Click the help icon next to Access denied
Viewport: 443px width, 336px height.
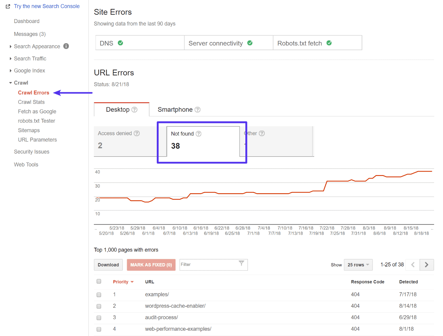[137, 133]
